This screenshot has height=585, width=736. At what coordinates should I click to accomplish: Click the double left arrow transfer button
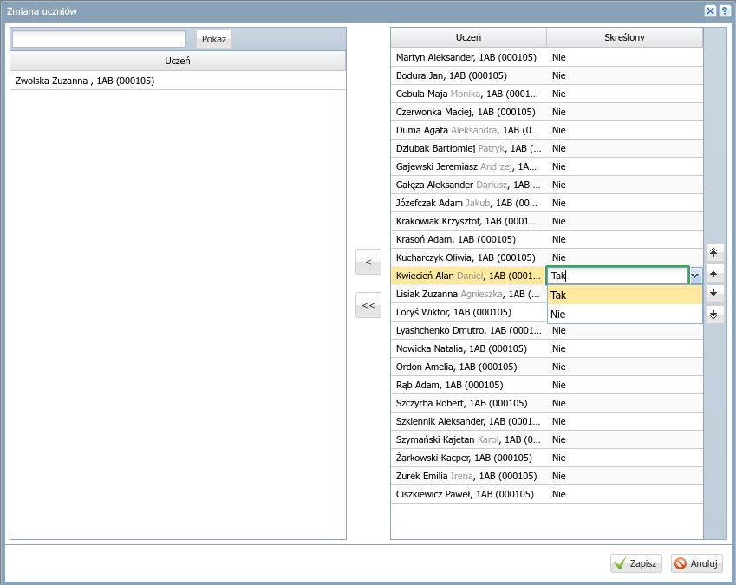pos(368,305)
